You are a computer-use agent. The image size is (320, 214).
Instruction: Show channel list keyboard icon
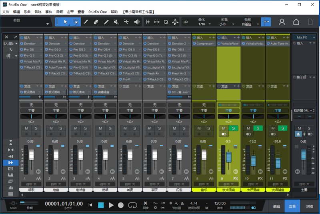(11, 175)
